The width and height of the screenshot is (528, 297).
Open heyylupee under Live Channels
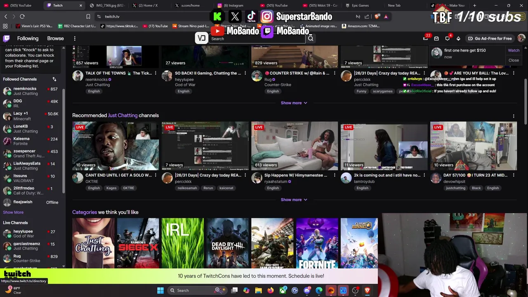[x=31, y=233]
